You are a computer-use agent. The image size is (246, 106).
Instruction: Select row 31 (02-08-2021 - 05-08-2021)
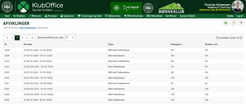pyautogui.click(x=123, y=83)
